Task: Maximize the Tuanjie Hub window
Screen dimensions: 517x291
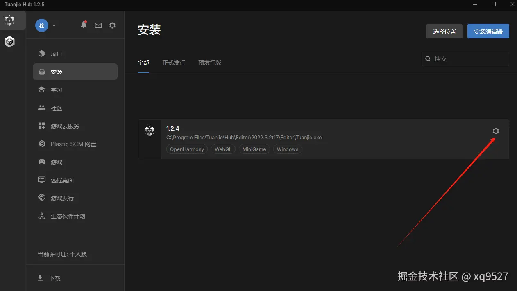Action: 494,4
